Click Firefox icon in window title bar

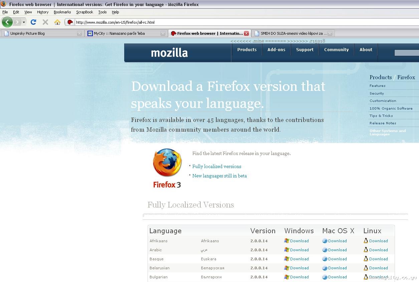click(4, 4)
